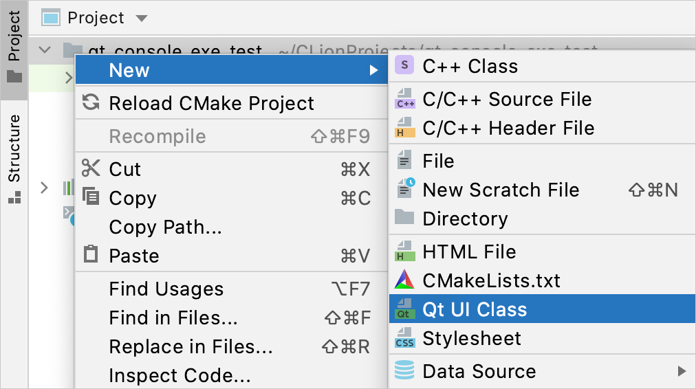Image resolution: width=696 pixels, height=389 pixels.
Task: Click the C/C++ Source File icon
Action: coord(405,99)
